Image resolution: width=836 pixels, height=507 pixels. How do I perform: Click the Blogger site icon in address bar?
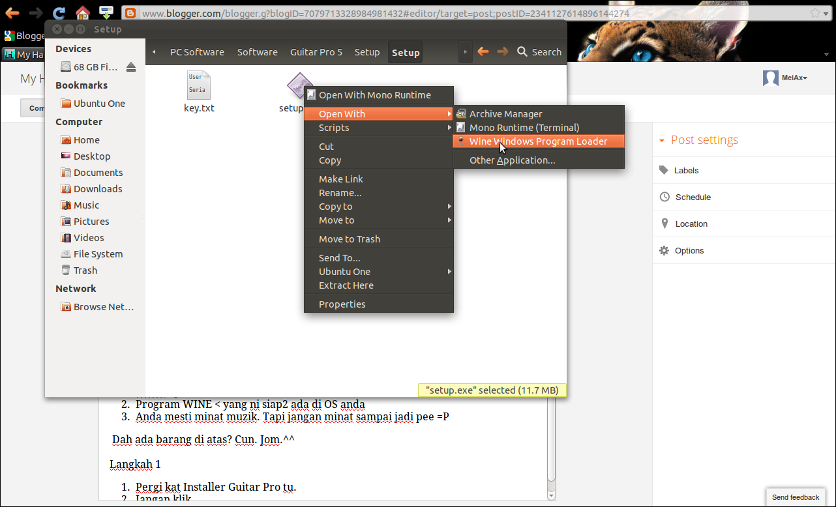tap(130, 13)
